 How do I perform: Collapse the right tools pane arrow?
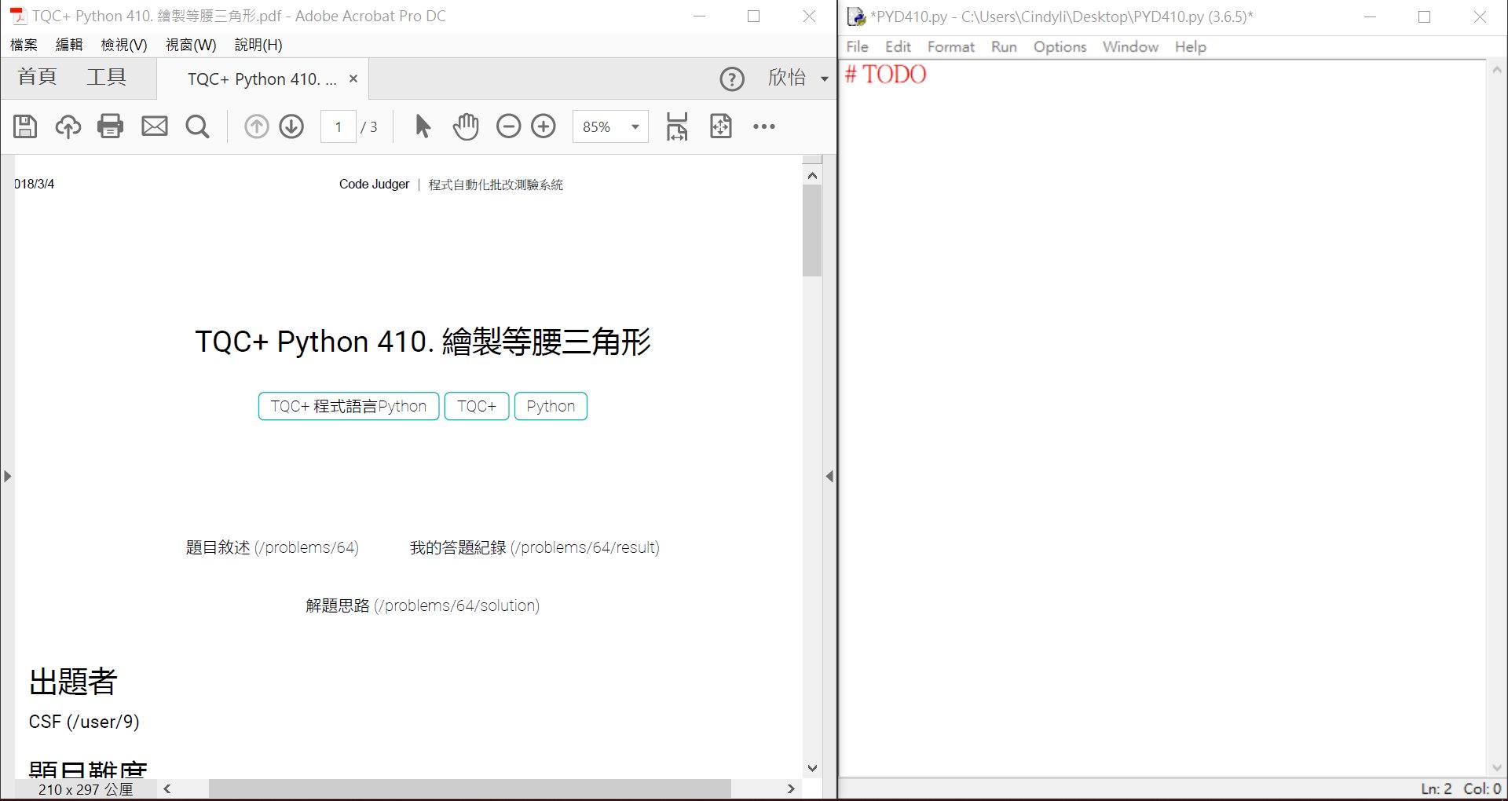pos(829,476)
